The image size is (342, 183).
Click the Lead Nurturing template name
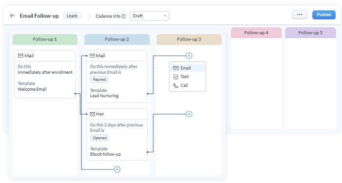pos(104,96)
